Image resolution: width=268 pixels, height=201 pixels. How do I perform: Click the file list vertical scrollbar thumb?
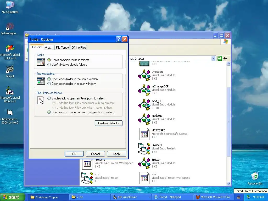tap(228, 122)
